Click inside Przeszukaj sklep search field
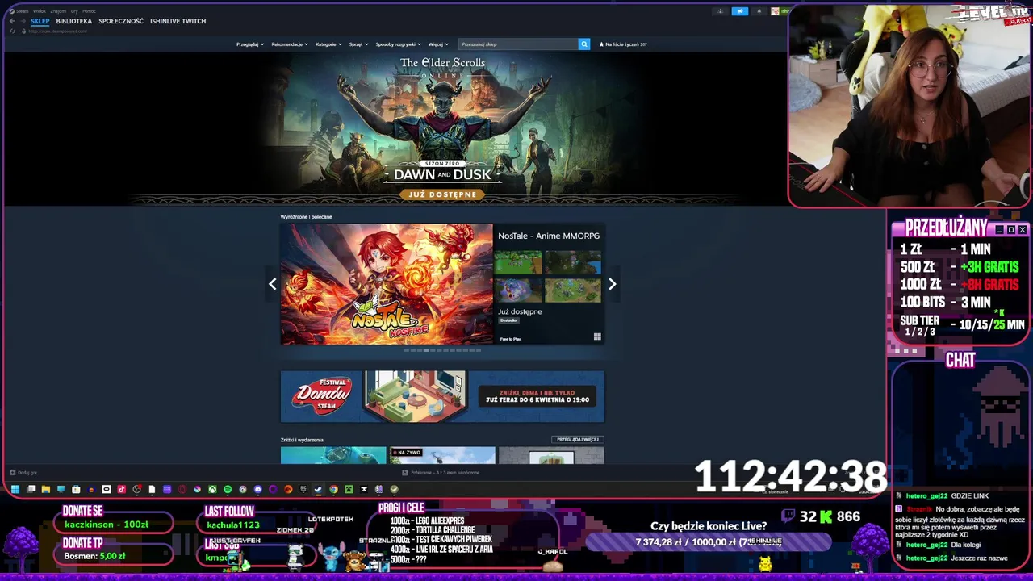This screenshot has width=1033, height=581. click(x=518, y=44)
